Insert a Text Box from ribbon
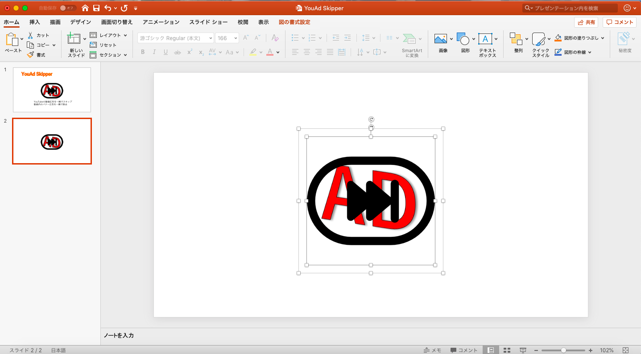 [x=485, y=39]
